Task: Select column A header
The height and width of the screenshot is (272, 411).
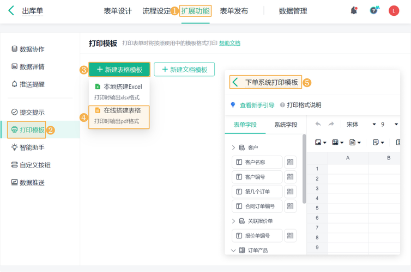Action: [348, 158]
